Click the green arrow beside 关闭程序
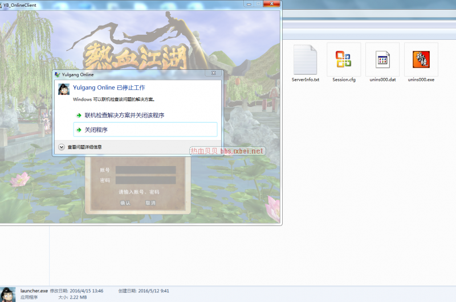Screen dimensions: 456x302 (79, 130)
